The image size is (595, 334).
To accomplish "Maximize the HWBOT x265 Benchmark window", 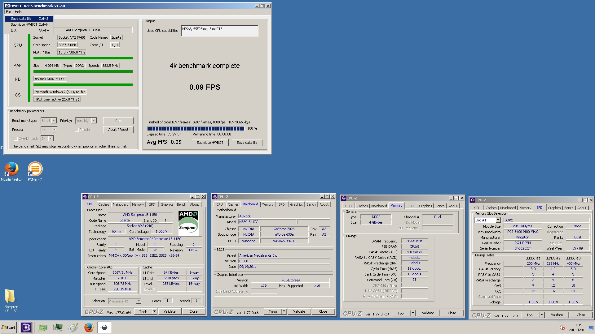I will tap(263, 6).
